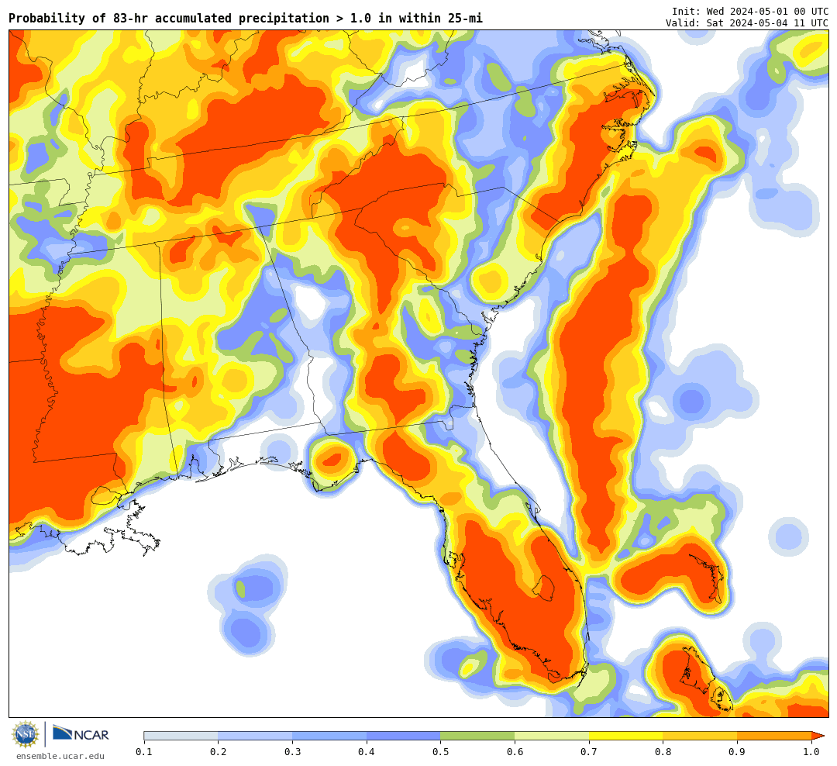Click the colorbar label 0.2
This screenshot has width=837, height=766.
(219, 752)
